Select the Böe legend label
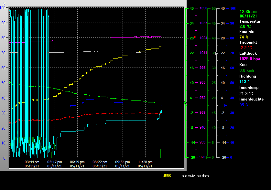This screenshot has height=190, width=271. (x=243, y=65)
